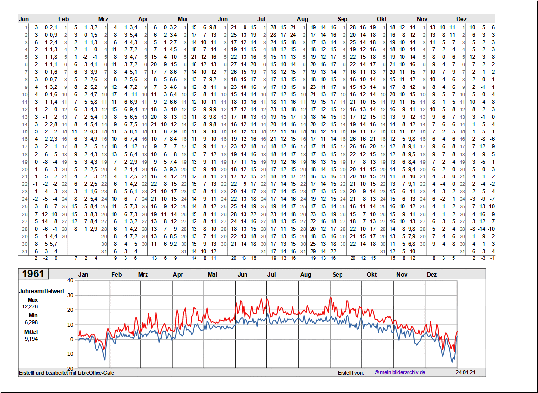Click the Jun header in the data table
The image size is (538, 393).
pos(223,19)
